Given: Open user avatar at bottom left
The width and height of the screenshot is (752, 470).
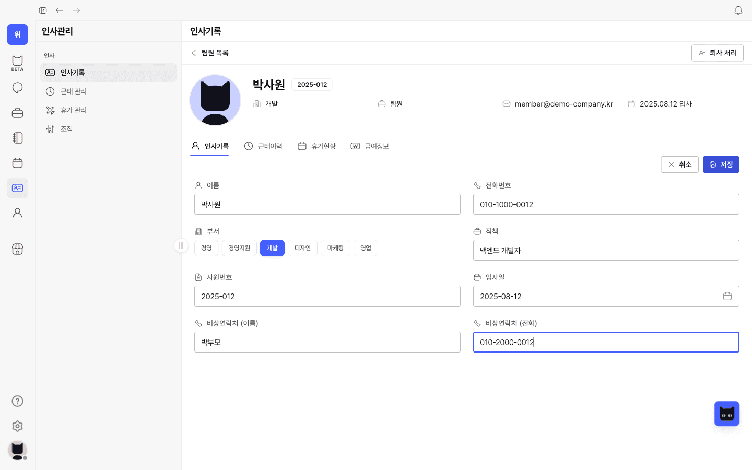Looking at the screenshot, I should (x=17, y=450).
